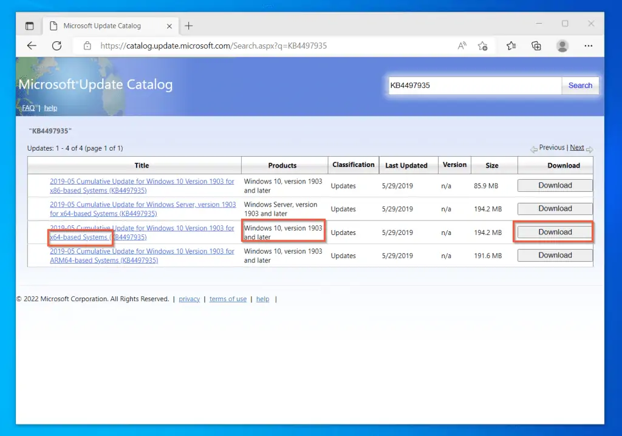
Task: Go to the Next results page
Action: (x=577, y=148)
